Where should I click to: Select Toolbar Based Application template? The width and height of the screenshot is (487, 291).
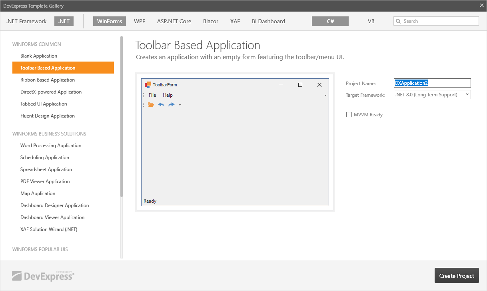click(63, 68)
